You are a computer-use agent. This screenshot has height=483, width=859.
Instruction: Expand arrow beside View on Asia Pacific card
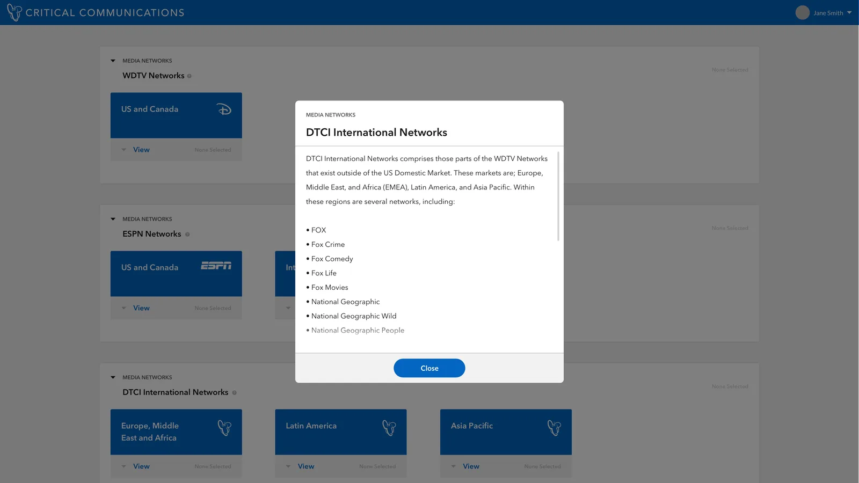[x=454, y=466]
